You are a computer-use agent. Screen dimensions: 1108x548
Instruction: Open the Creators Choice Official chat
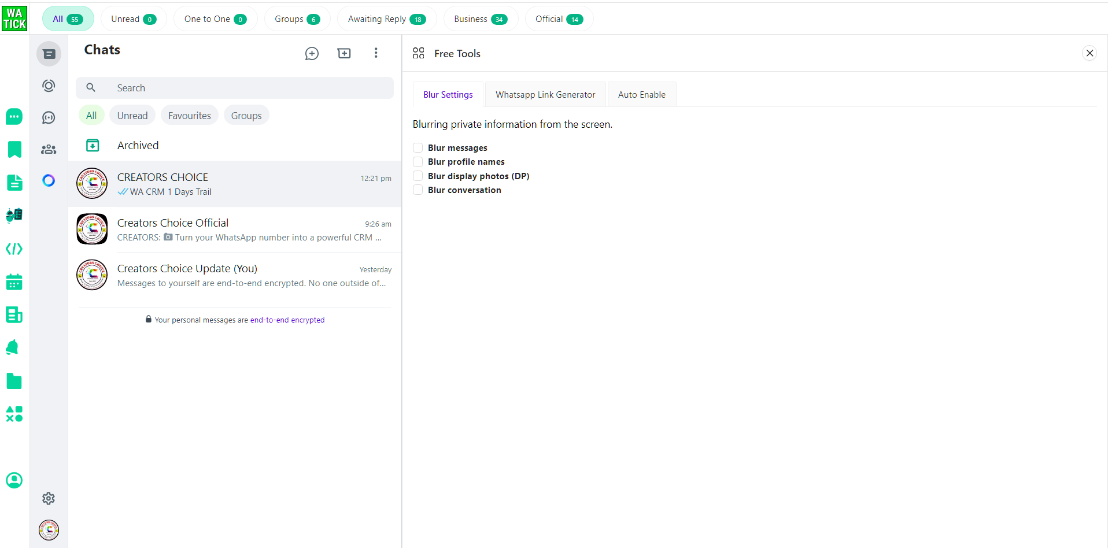pyautogui.click(x=235, y=229)
